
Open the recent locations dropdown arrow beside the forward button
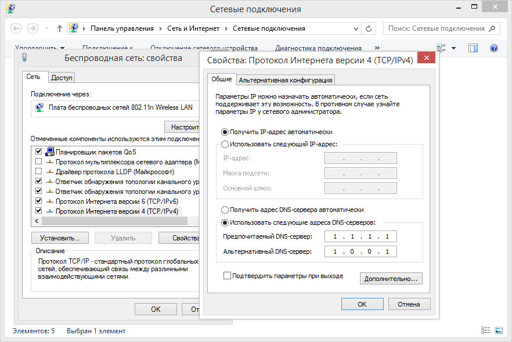pos(46,29)
